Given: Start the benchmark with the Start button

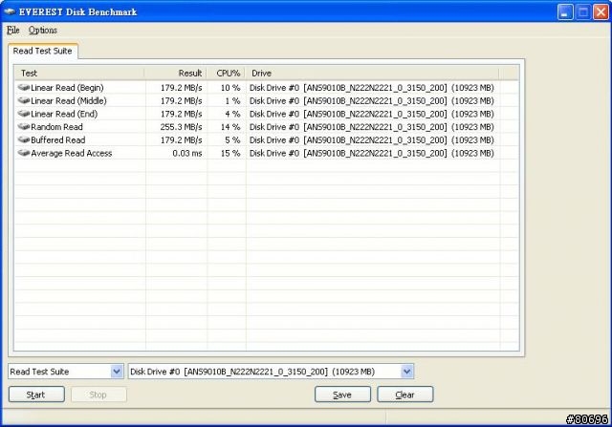Looking at the screenshot, I should pos(36,395).
